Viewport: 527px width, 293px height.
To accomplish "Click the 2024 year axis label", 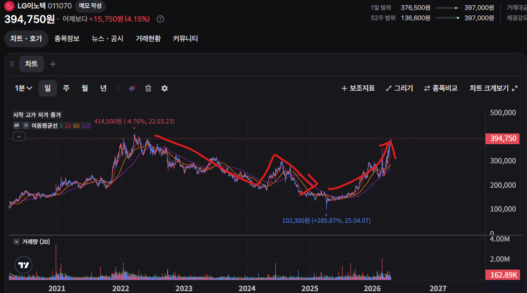I will point(247,288).
